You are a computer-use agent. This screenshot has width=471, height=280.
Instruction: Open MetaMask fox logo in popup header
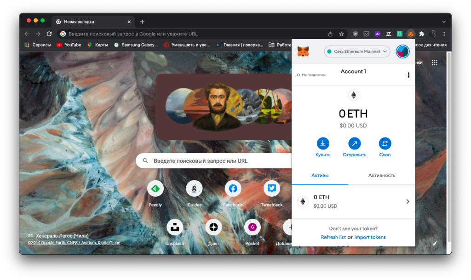tap(303, 51)
